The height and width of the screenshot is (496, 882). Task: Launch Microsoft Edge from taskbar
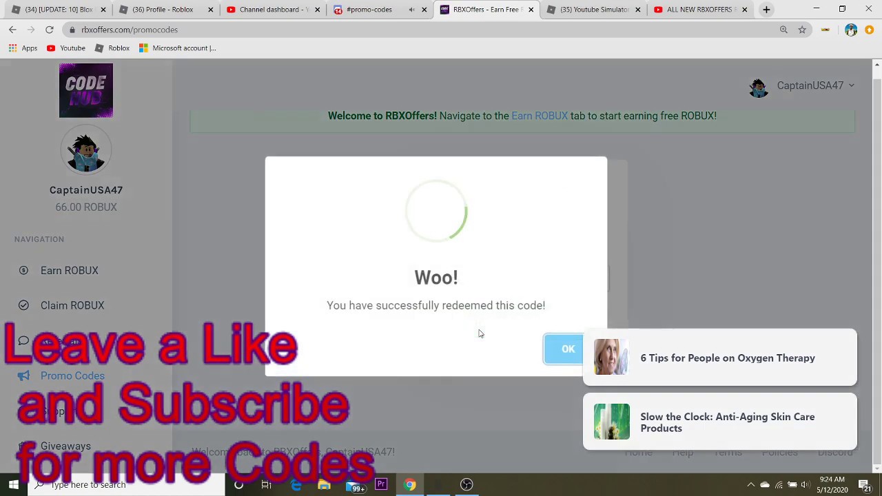296,484
